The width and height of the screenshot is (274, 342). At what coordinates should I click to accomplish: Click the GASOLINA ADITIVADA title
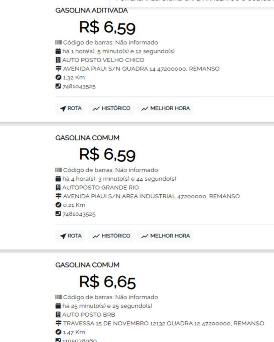tap(91, 10)
